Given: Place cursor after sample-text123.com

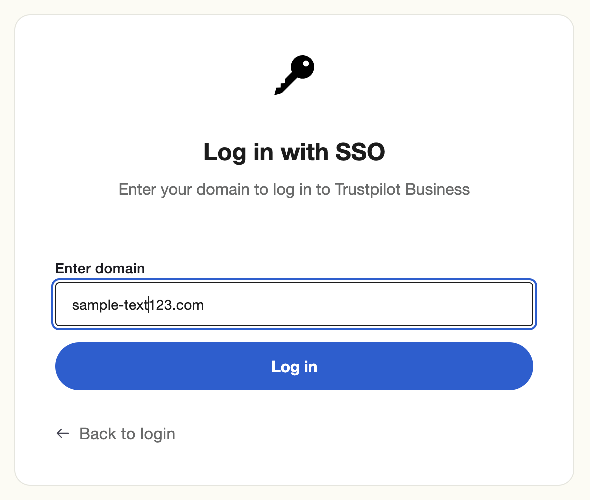Looking at the screenshot, I should (x=205, y=304).
